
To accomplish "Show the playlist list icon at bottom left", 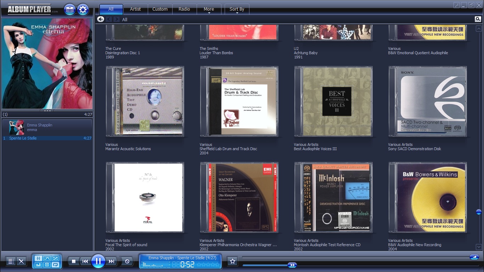I will click(x=11, y=261).
